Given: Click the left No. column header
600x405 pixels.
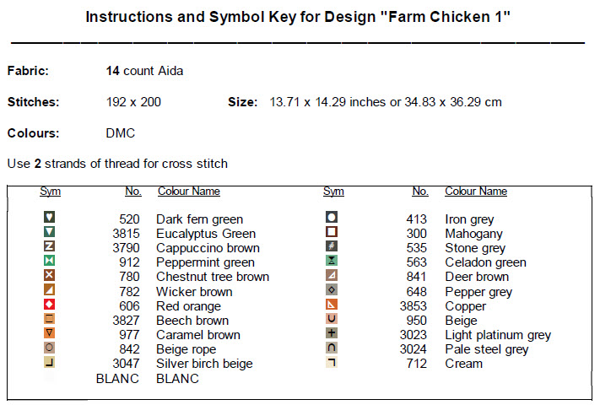Looking at the screenshot, I should coord(132,192).
